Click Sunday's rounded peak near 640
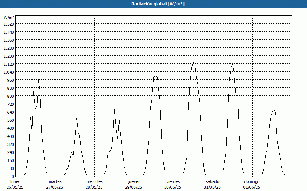This screenshot has width=307, height=191. pos(274,110)
